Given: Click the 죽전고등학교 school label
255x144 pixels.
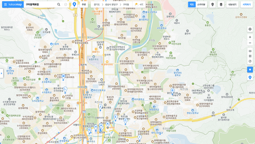Looking at the screenshot, I should click(99, 90).
